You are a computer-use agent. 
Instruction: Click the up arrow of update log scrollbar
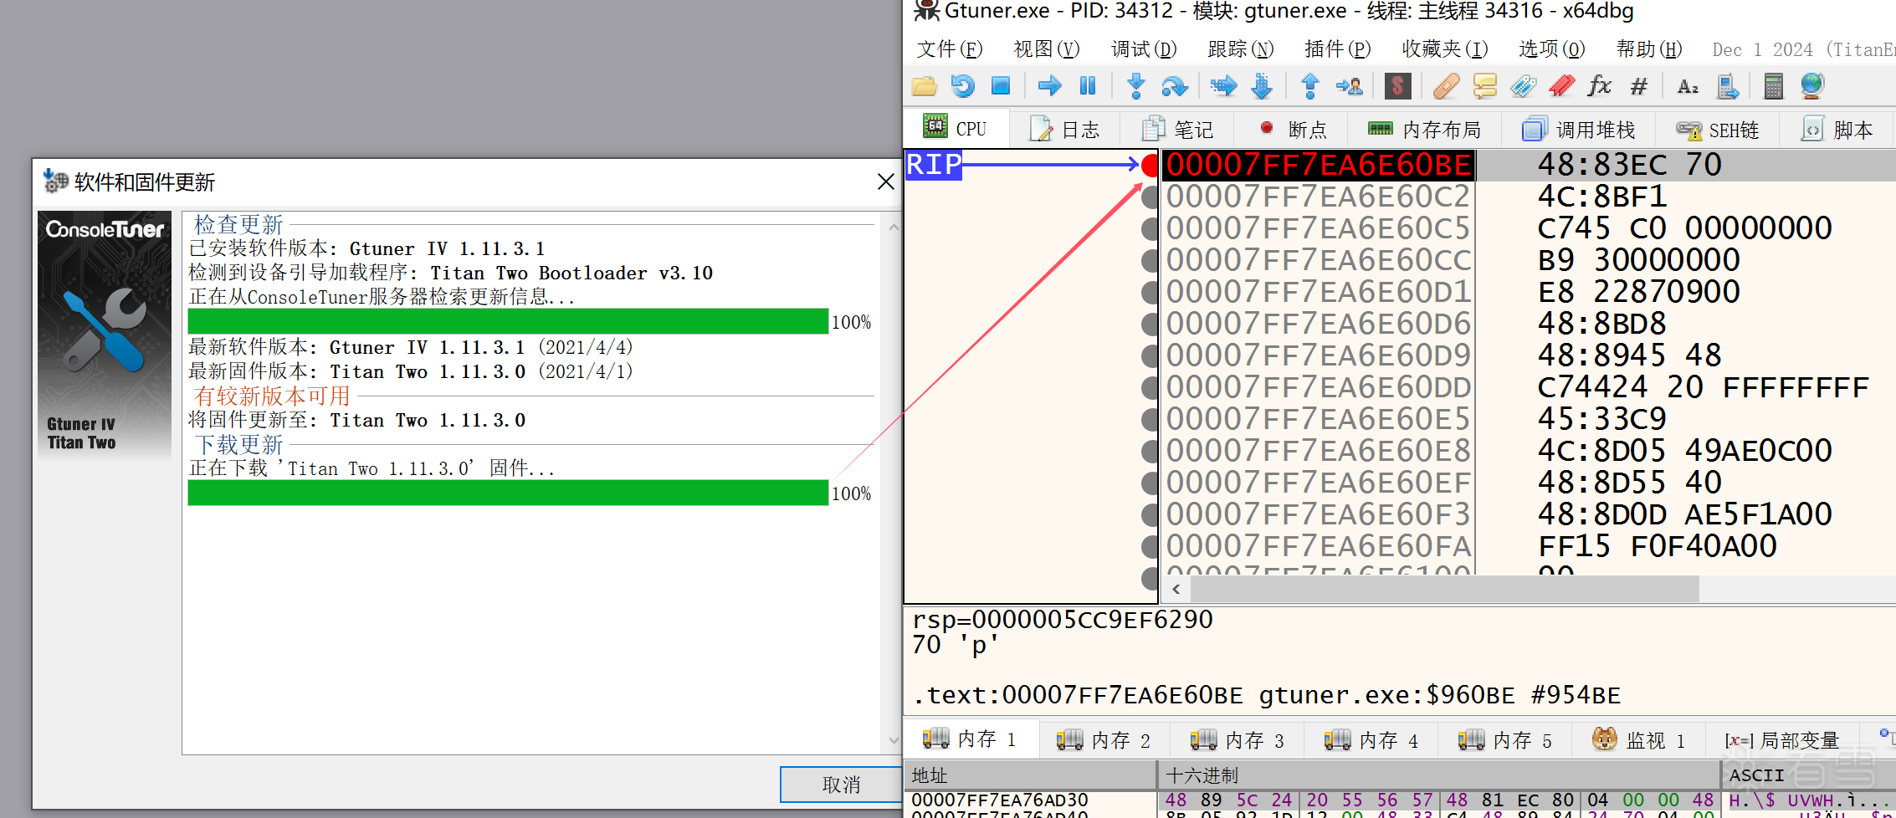click(893, 226)
